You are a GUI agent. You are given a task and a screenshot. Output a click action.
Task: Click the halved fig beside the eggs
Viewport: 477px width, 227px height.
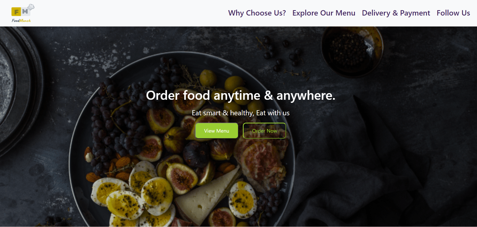[182, 178]
